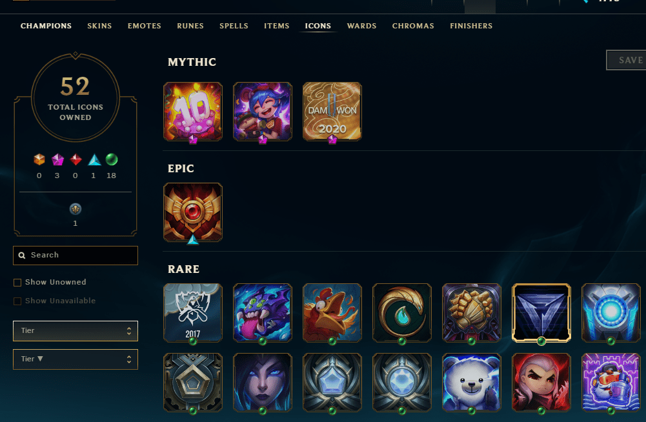The width and height of the screenshot is (646, 422).
Task: Select the purple monster tongue icon
Action: pyautogui.click(x=263, y=313)
